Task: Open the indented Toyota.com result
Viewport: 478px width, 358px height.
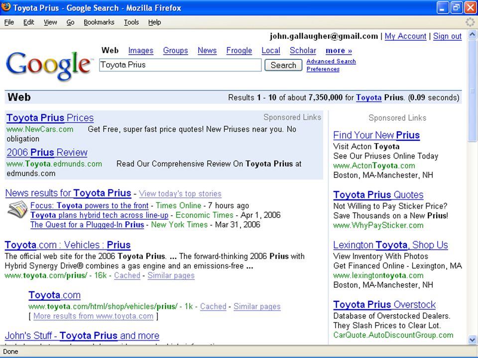Action: coord(55,295)
